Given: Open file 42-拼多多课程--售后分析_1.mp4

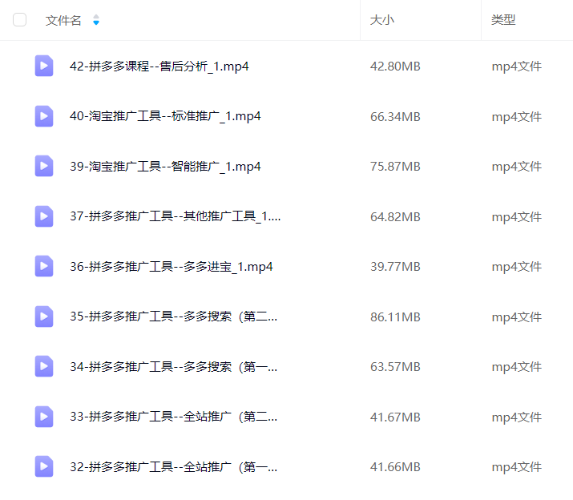Looking at the screenshot, I should pos(159,67).
